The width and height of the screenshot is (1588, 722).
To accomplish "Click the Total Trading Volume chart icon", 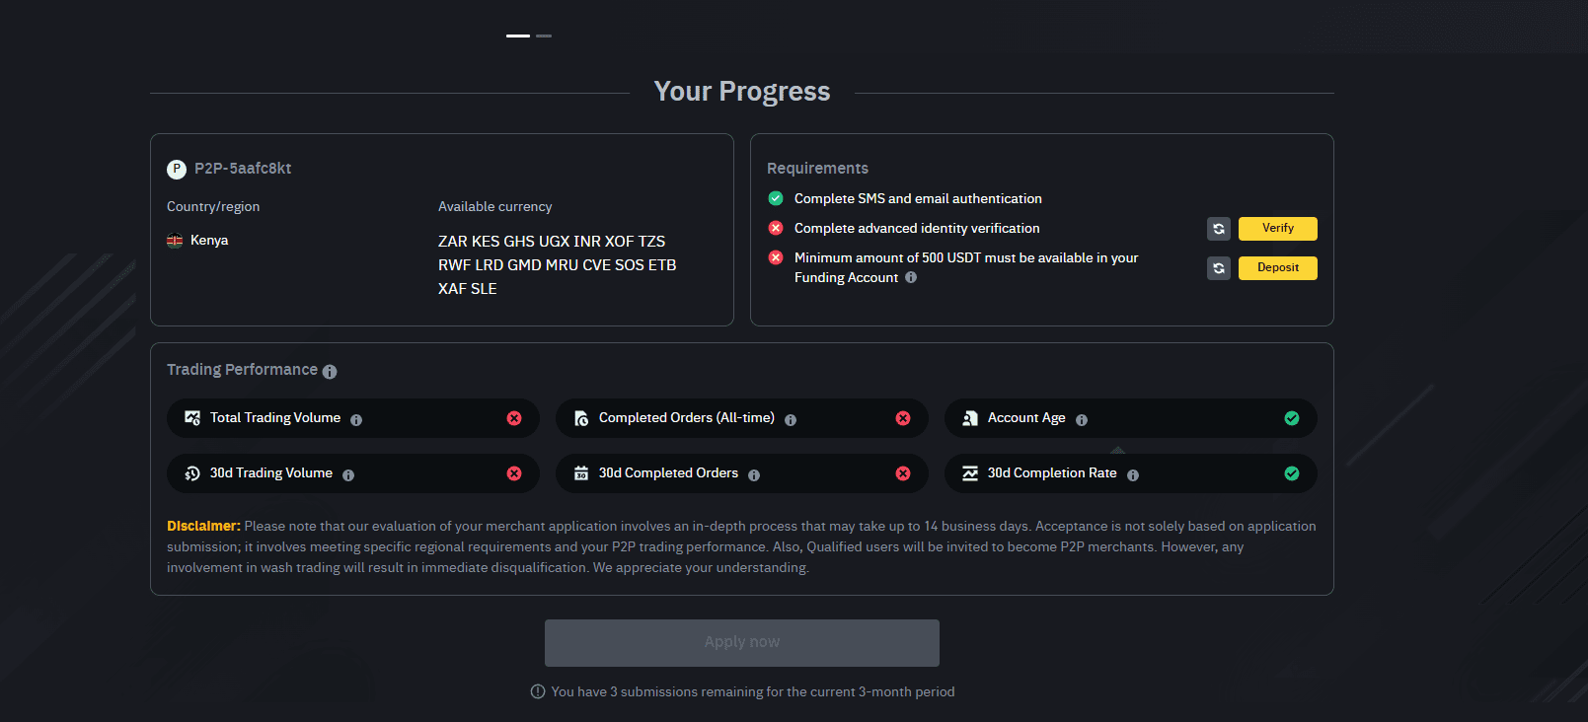I will [192, 418].
